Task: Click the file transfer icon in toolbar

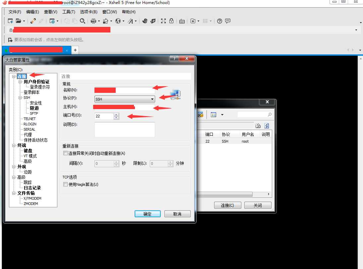Action: pyautogui.click(x=105, y=21)
